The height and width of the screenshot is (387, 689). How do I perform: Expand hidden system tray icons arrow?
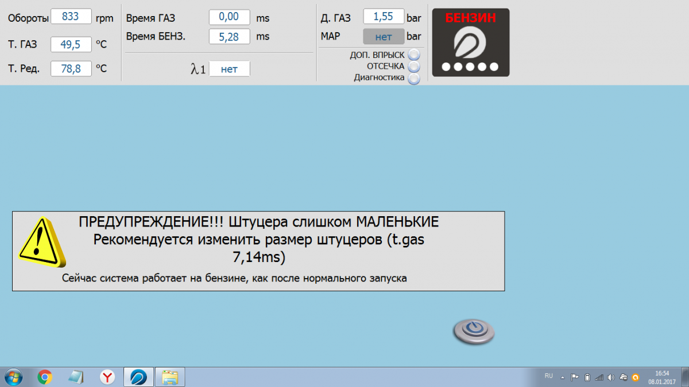(x=563, y=377)
